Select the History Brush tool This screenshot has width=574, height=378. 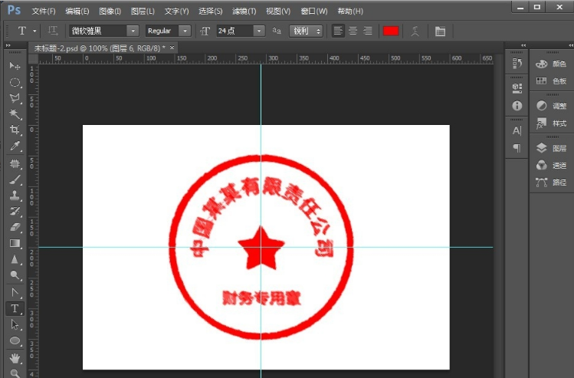tap(15, 212)
